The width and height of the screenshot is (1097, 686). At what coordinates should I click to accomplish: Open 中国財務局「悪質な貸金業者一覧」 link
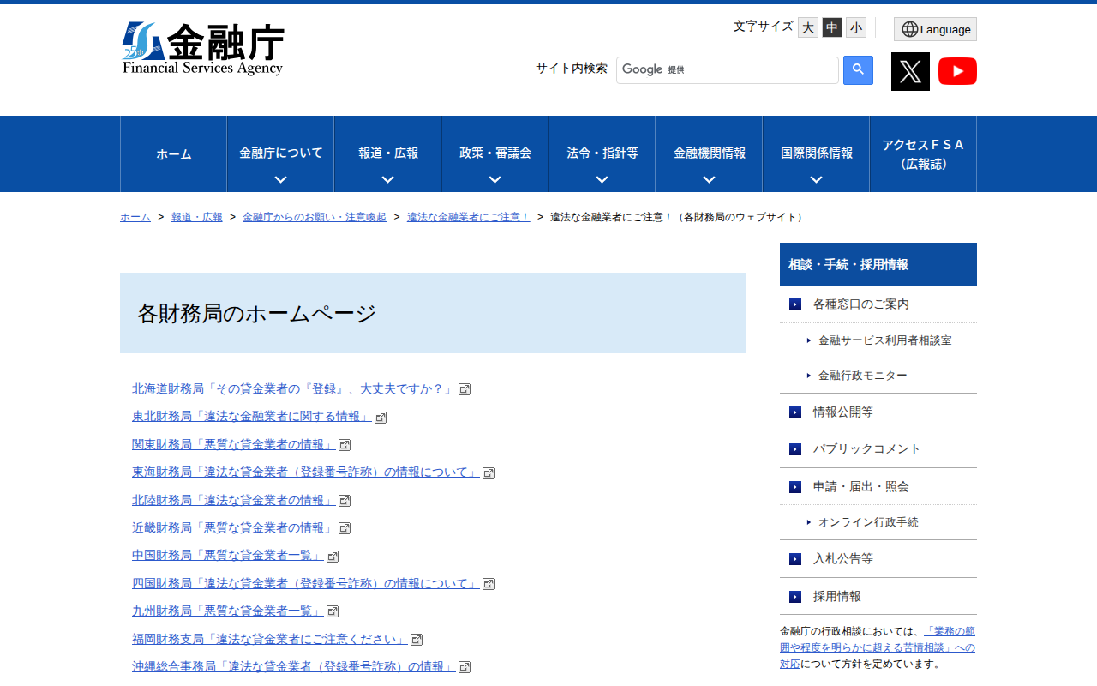[x=228, y=556]
